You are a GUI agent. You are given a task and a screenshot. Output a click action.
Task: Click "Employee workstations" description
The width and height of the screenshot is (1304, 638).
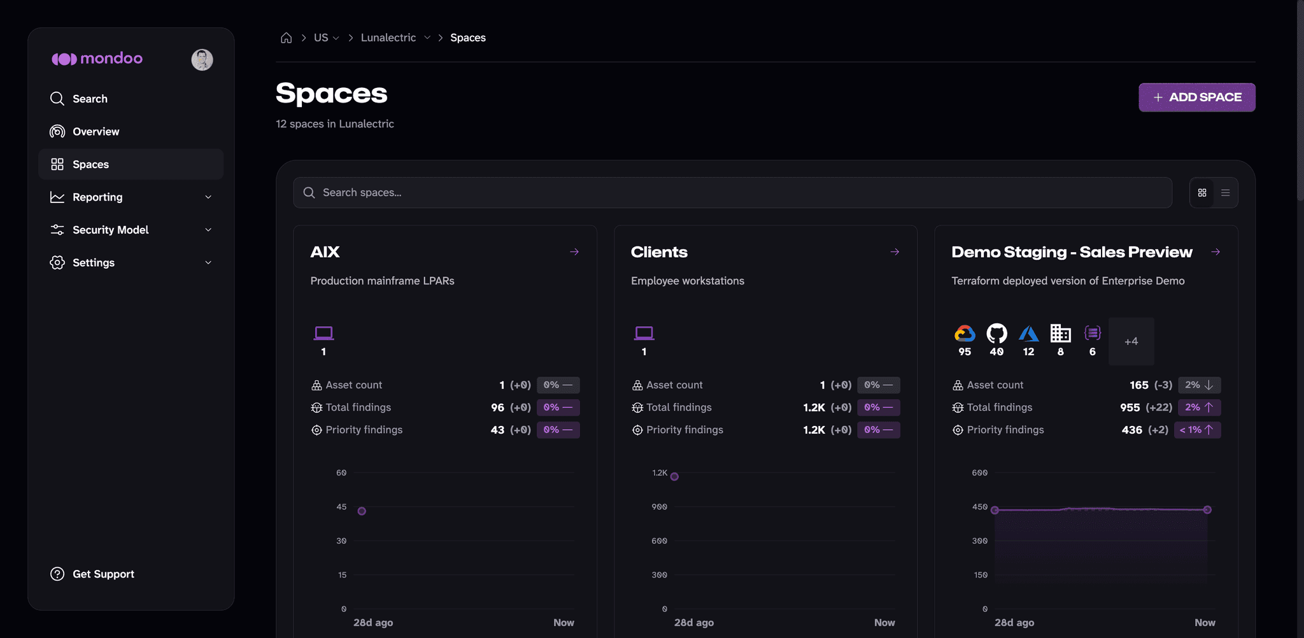pos(688,281)
